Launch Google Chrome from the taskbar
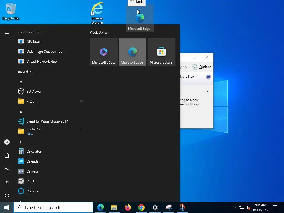This screenshot has height=213, width=284. tap(141, 207)
